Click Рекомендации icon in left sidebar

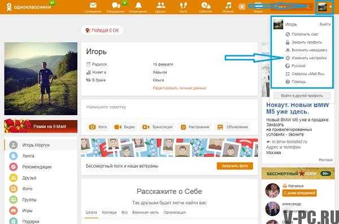tap(14, 167)
